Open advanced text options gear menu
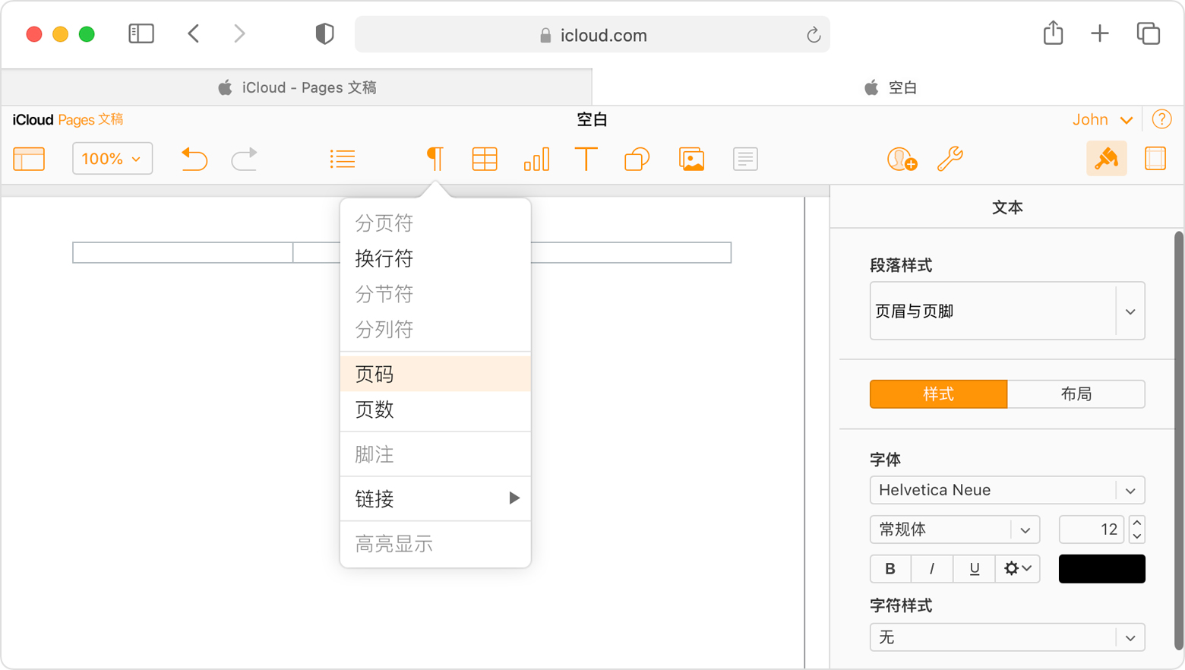Viewport: 1185px width, 670px height. coord(1017,568)
